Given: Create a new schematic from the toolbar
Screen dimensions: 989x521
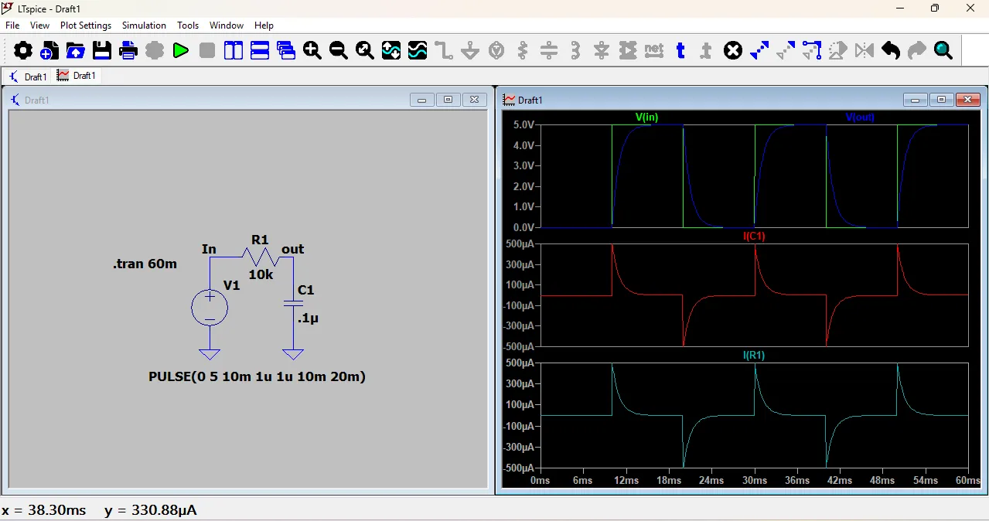Looking at the screenshot, I should pos(49,51).
